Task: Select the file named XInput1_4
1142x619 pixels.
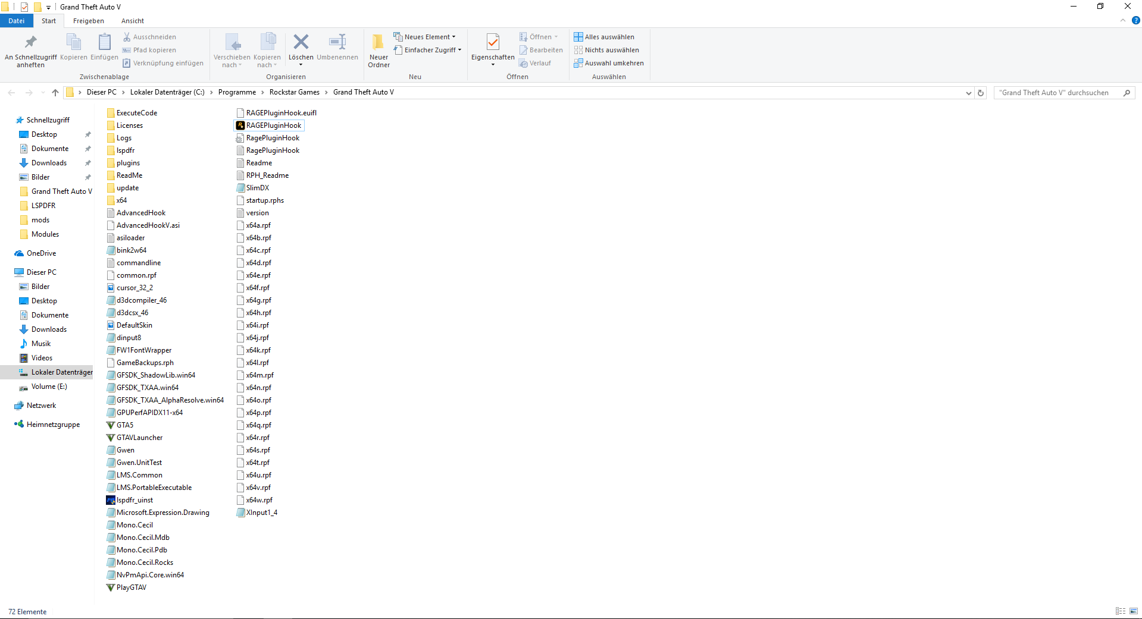Action: pyautogui.click(x=257, y=513)
